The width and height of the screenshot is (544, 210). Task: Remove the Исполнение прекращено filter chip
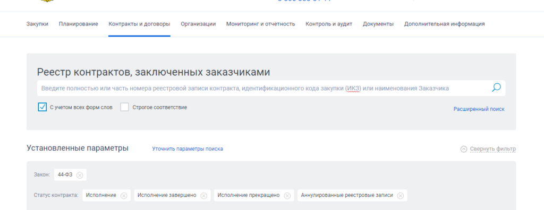click(287, 196)
